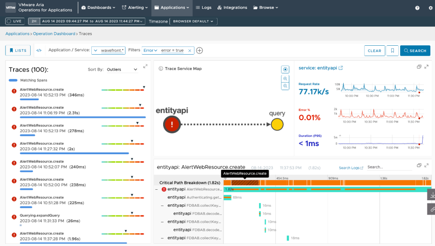Go to the Logs page
This screenshot has width=435, height=246.
pyautogui.click(x=203, y=8)
